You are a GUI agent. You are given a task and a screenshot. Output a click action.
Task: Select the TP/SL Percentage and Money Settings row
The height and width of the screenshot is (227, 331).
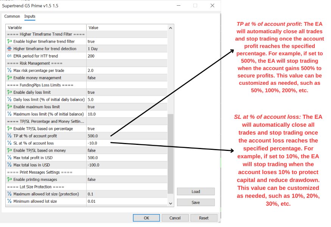click(x=87, y=121)
